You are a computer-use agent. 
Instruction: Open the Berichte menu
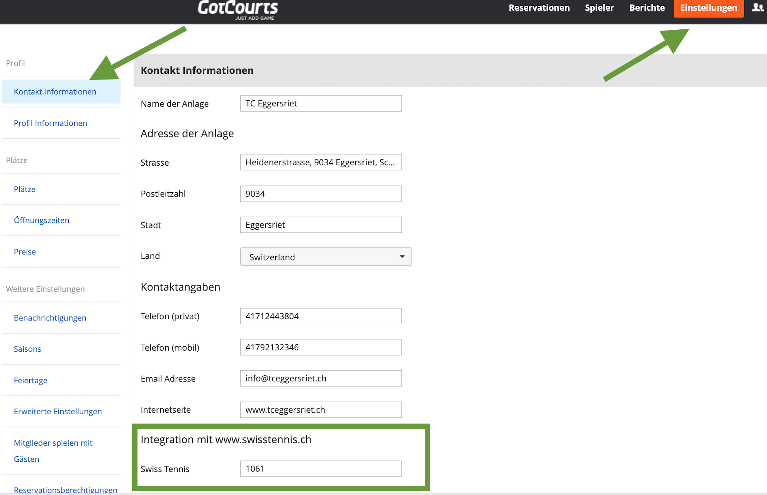(647, 8)
